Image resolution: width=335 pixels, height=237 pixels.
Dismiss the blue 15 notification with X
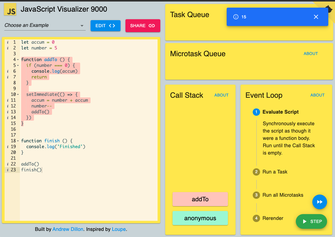point(316,17)
